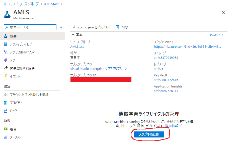Click the metrics (メトリック) chart icon

click(6, 137)
